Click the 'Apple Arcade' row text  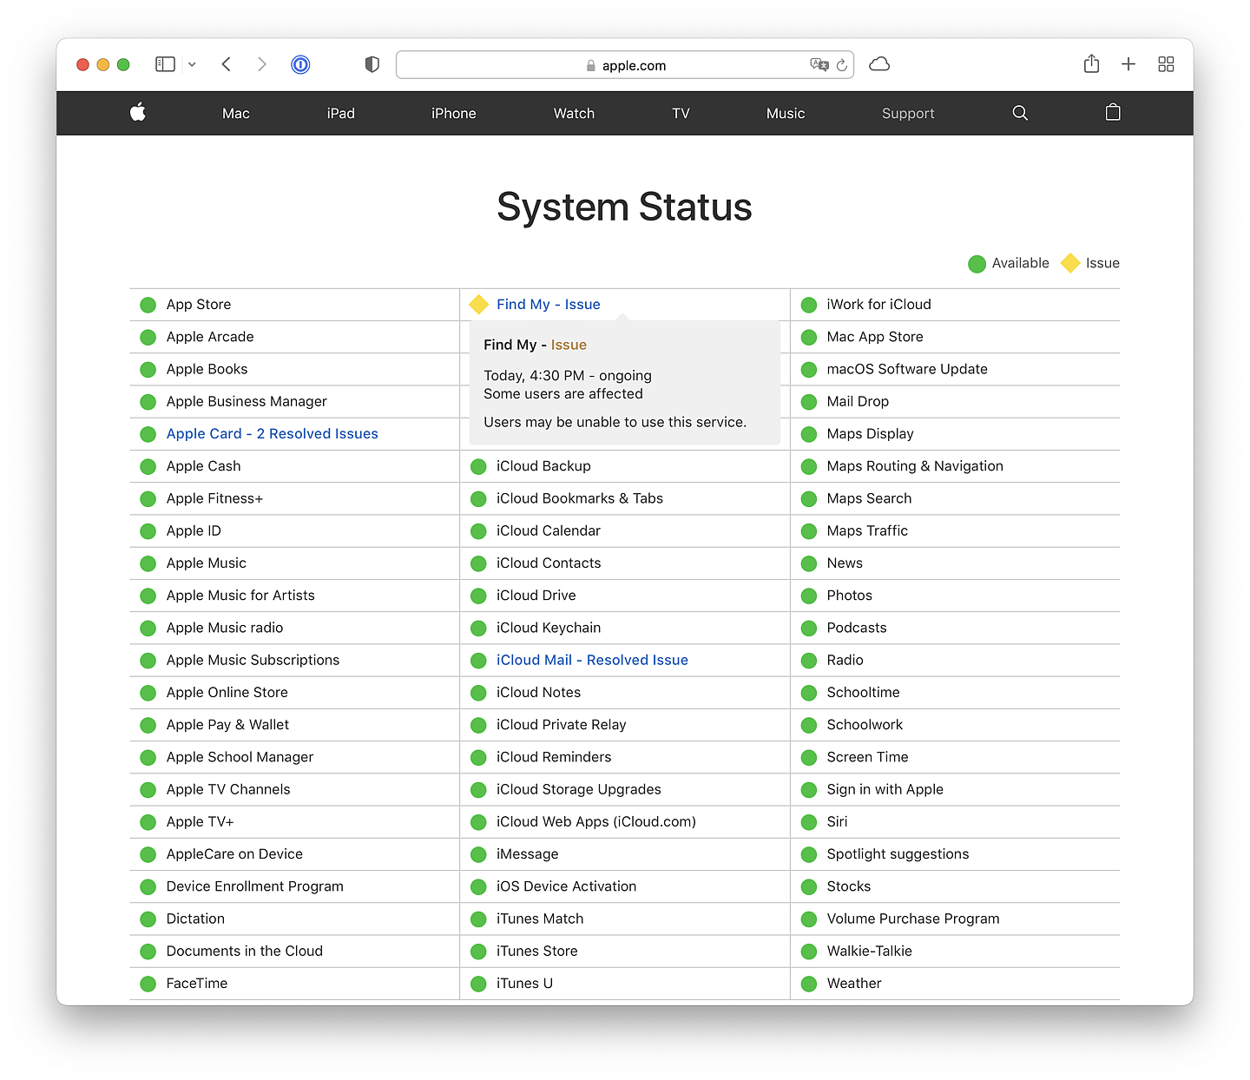(210, 337)
